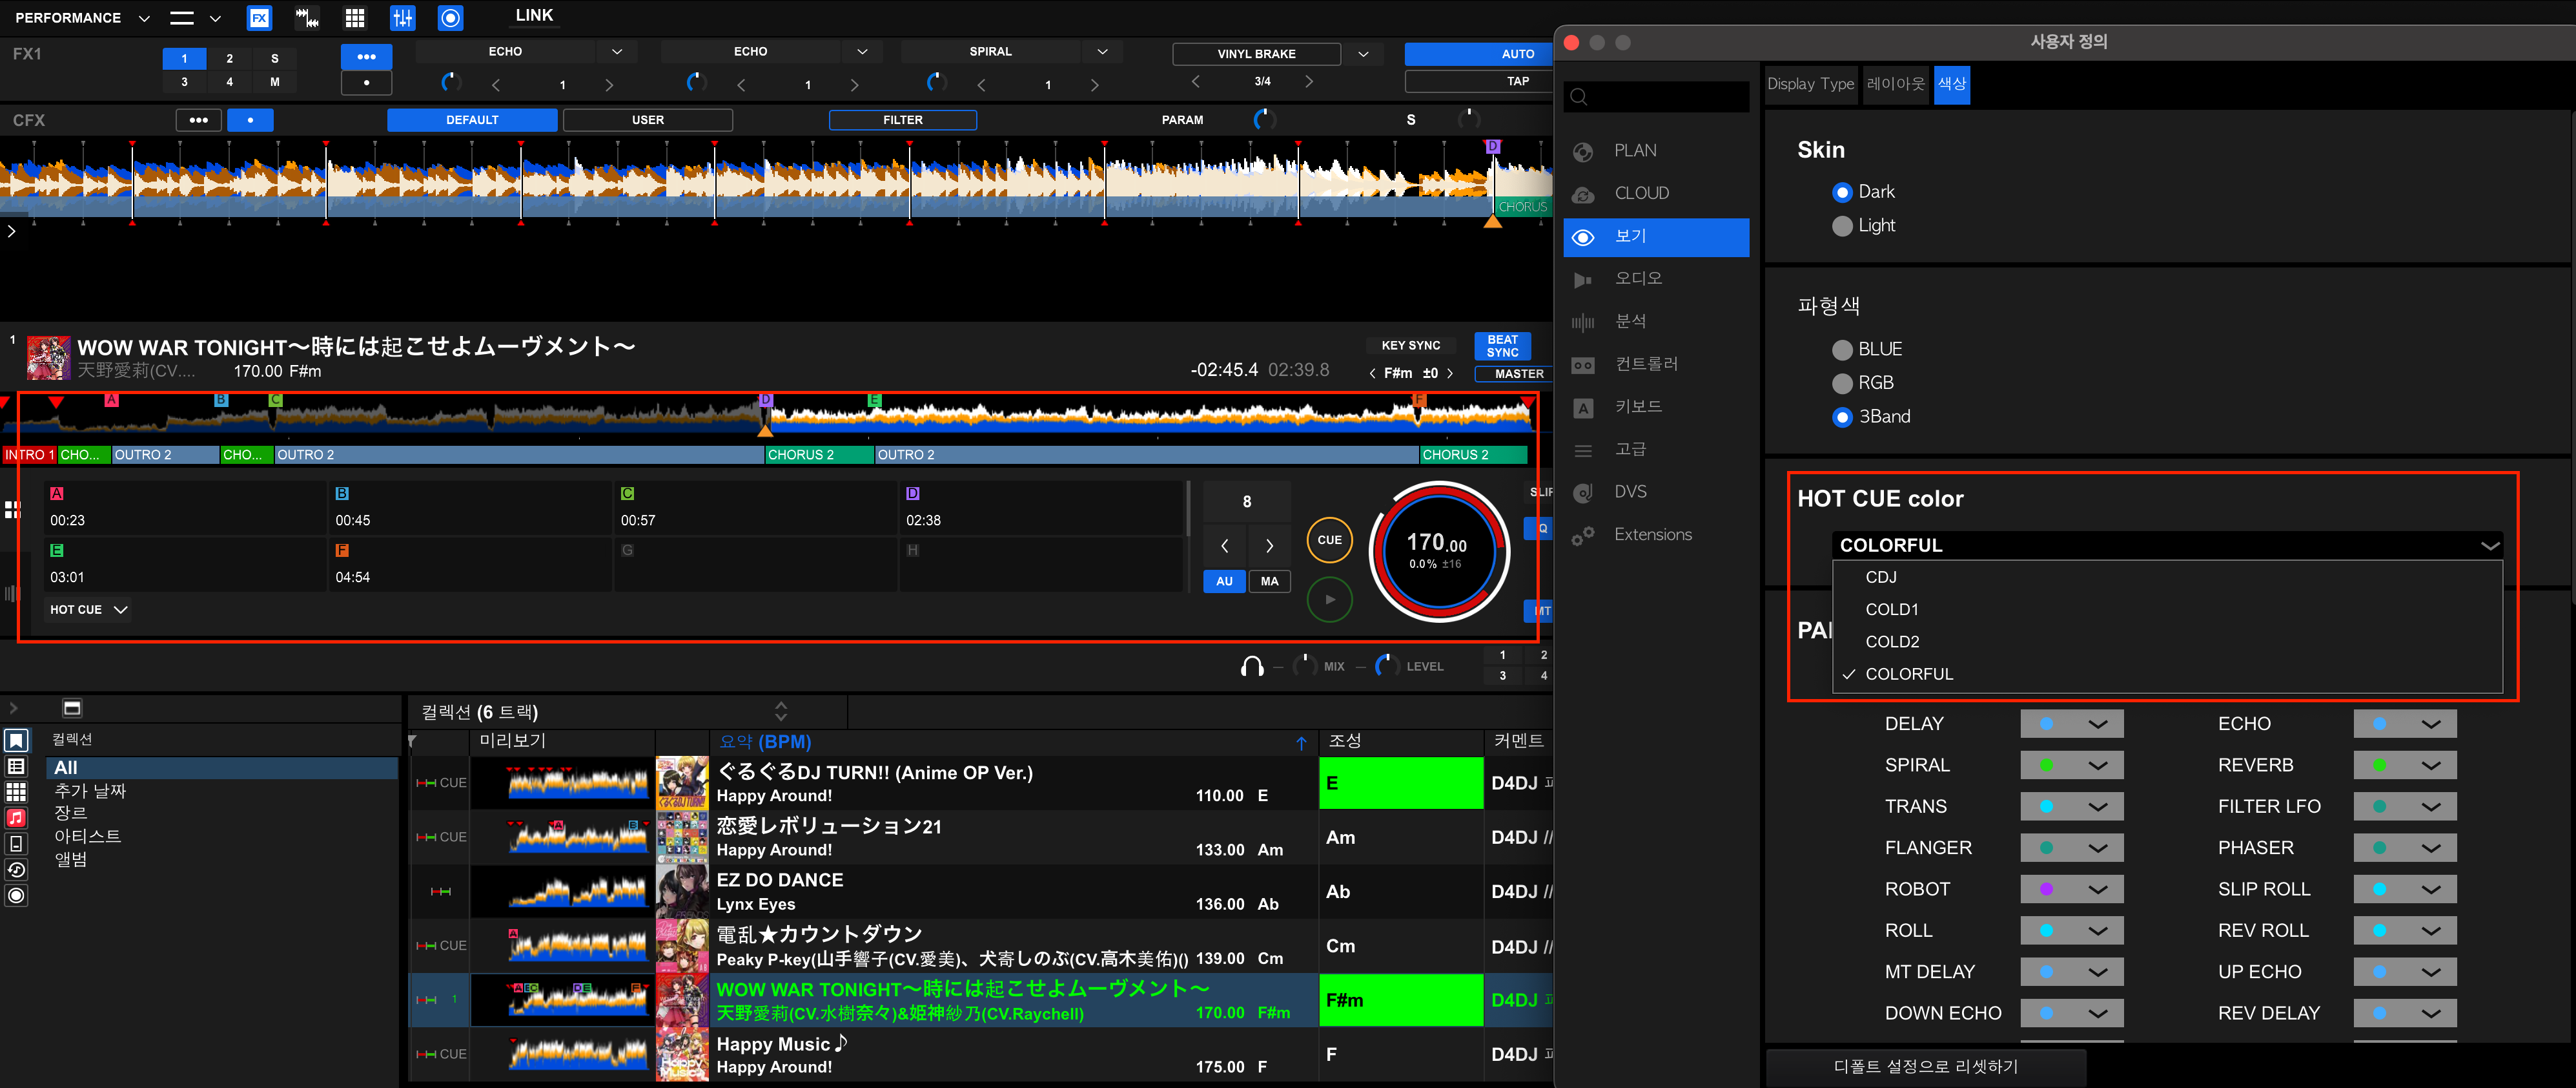The height and width of the screenshot is (1088, 2576).
Task: Click the BEAT SYNC button
Action: click(1502, 346)
